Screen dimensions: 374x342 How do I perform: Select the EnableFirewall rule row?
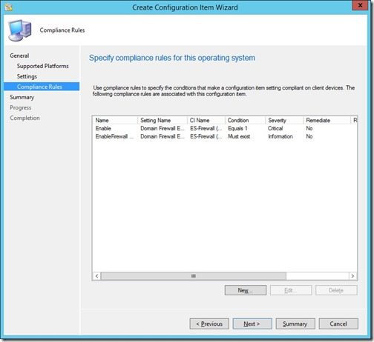click(x=225, y=136)
